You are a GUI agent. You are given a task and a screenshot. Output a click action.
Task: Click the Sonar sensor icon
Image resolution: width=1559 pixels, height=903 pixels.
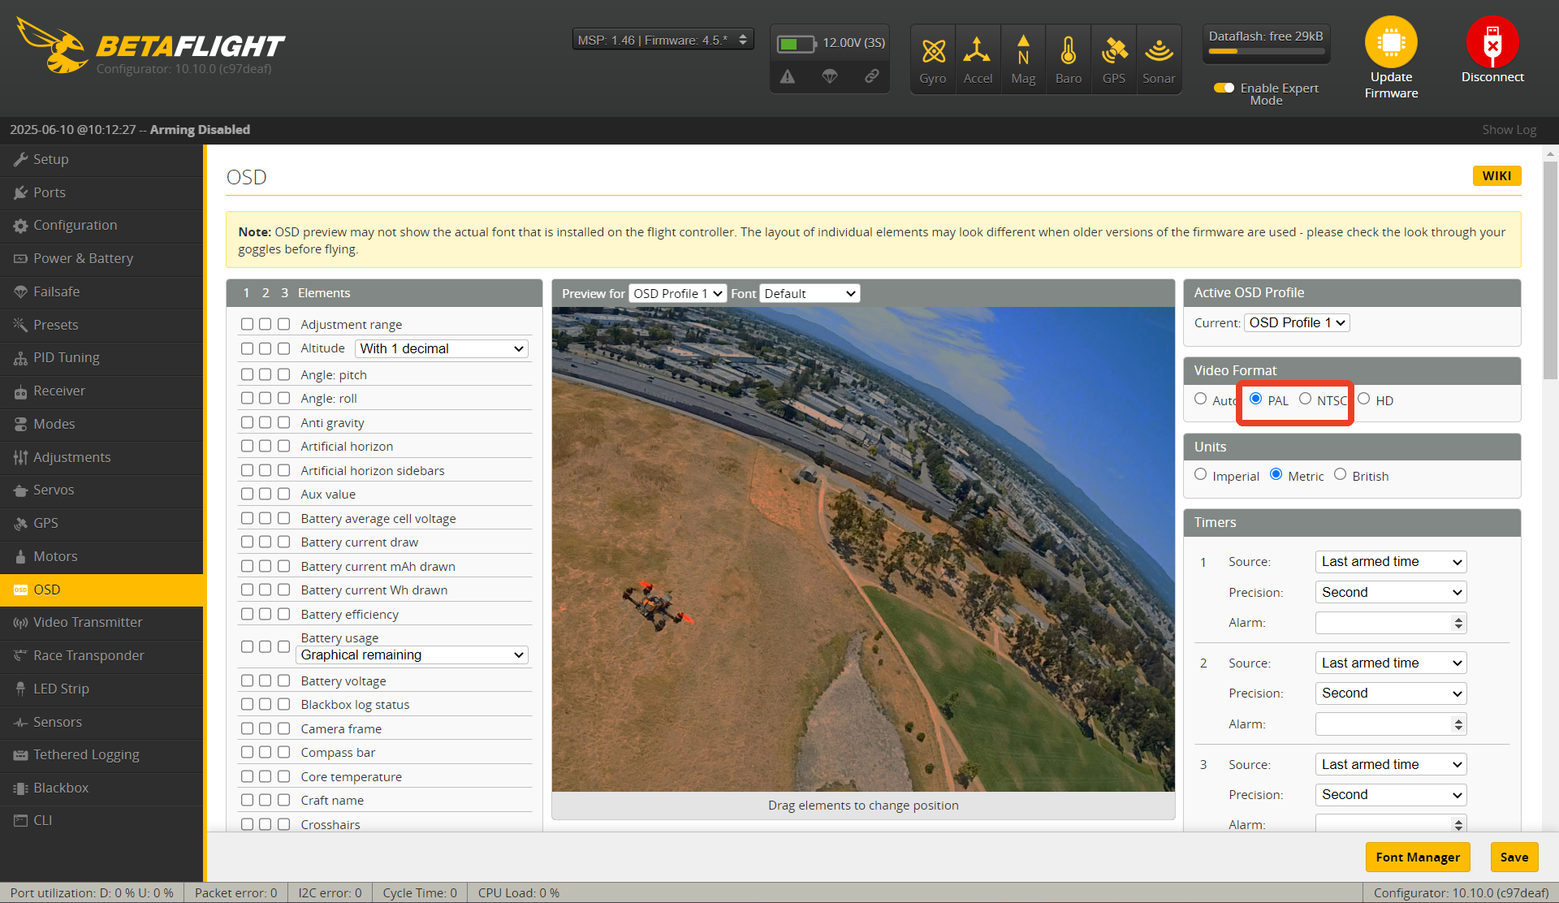click(x=1159, y=50)
